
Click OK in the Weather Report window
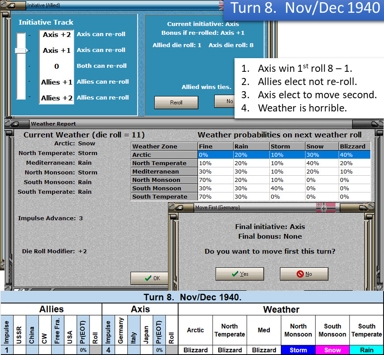(x=149, y=278)
